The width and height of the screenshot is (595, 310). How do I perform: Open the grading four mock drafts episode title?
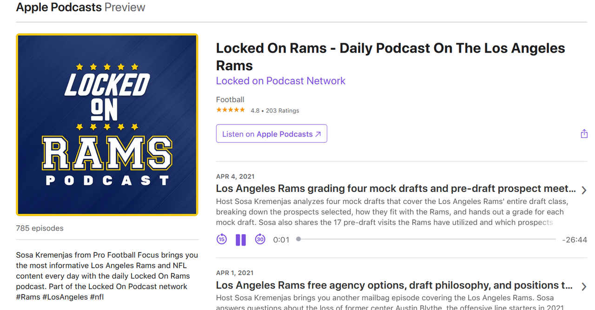click(x=396, y=189)
